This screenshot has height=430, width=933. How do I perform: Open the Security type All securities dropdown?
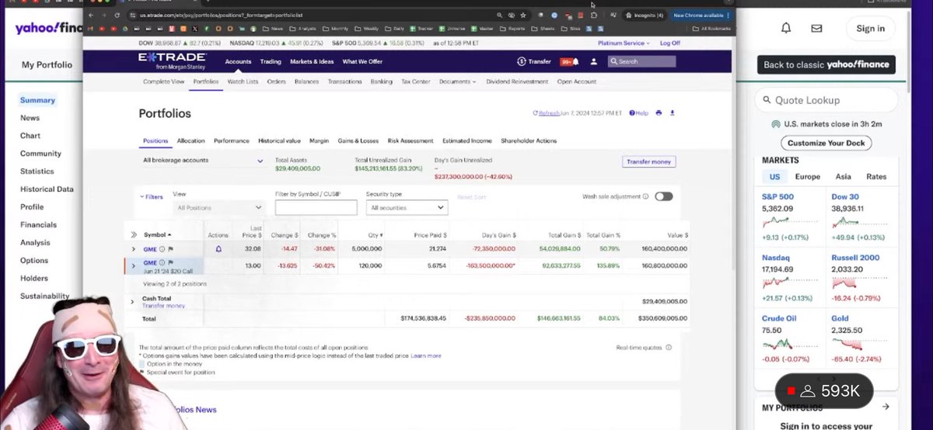point(407,207)
